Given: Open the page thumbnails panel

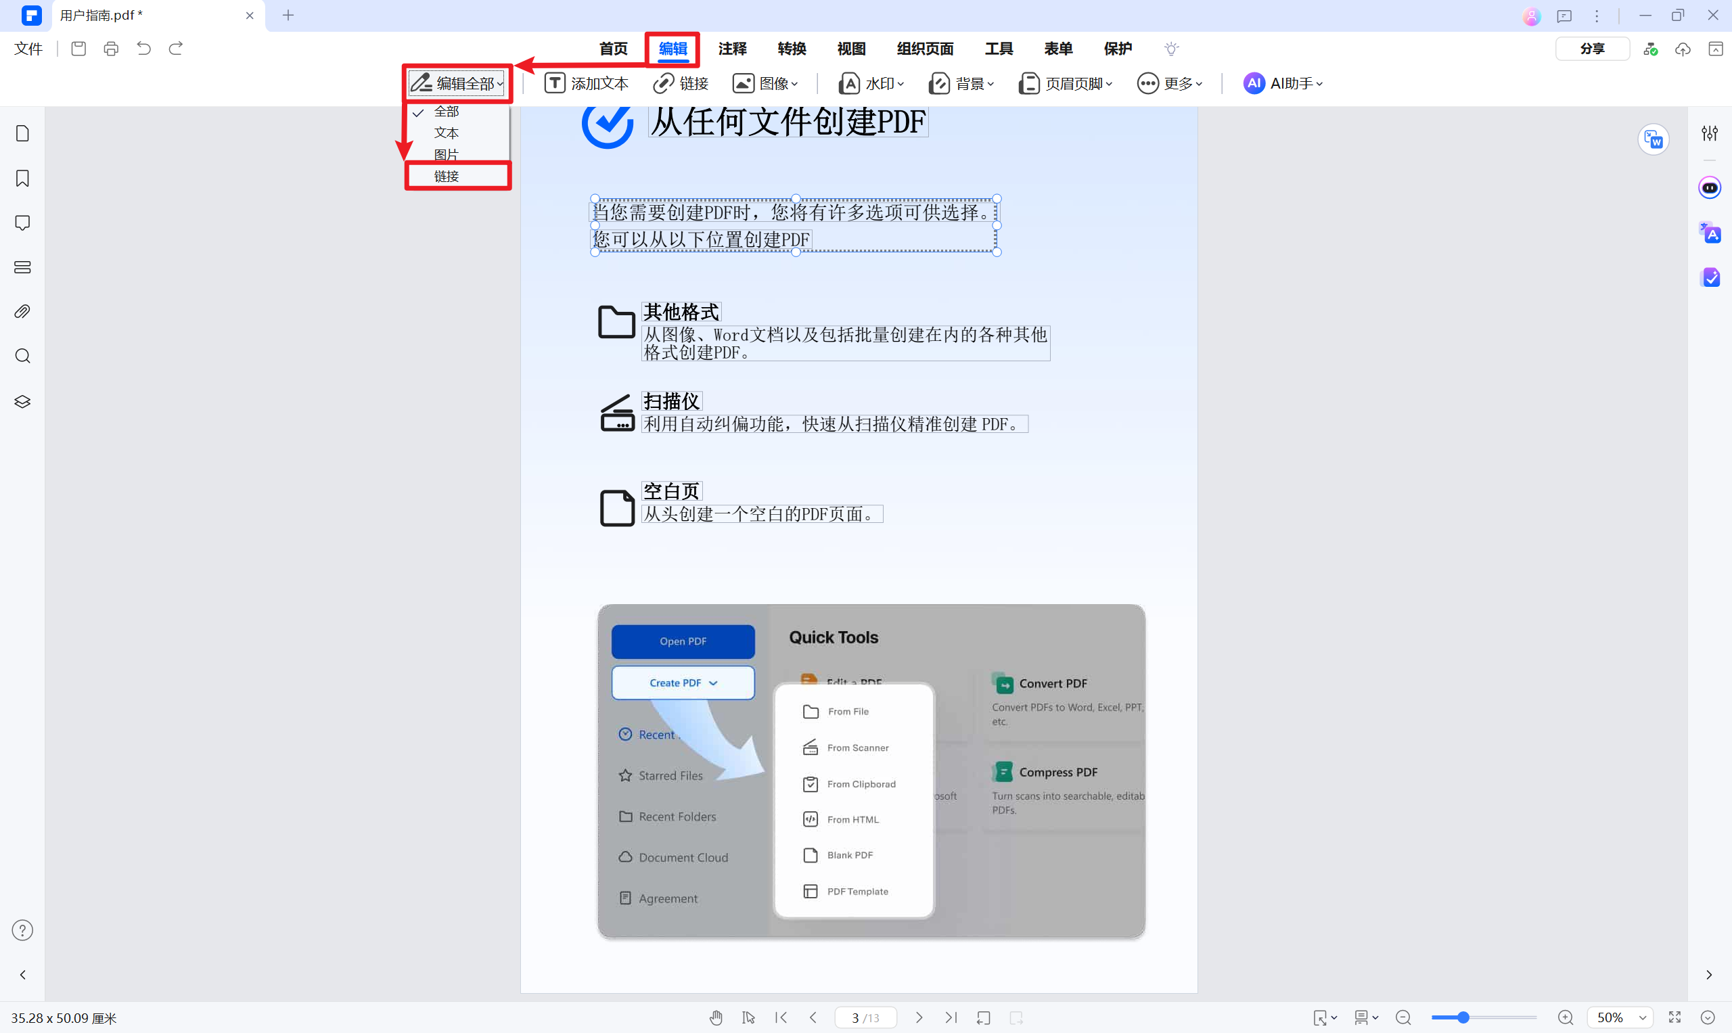Looking at the screenshot, I should (22, 133).
